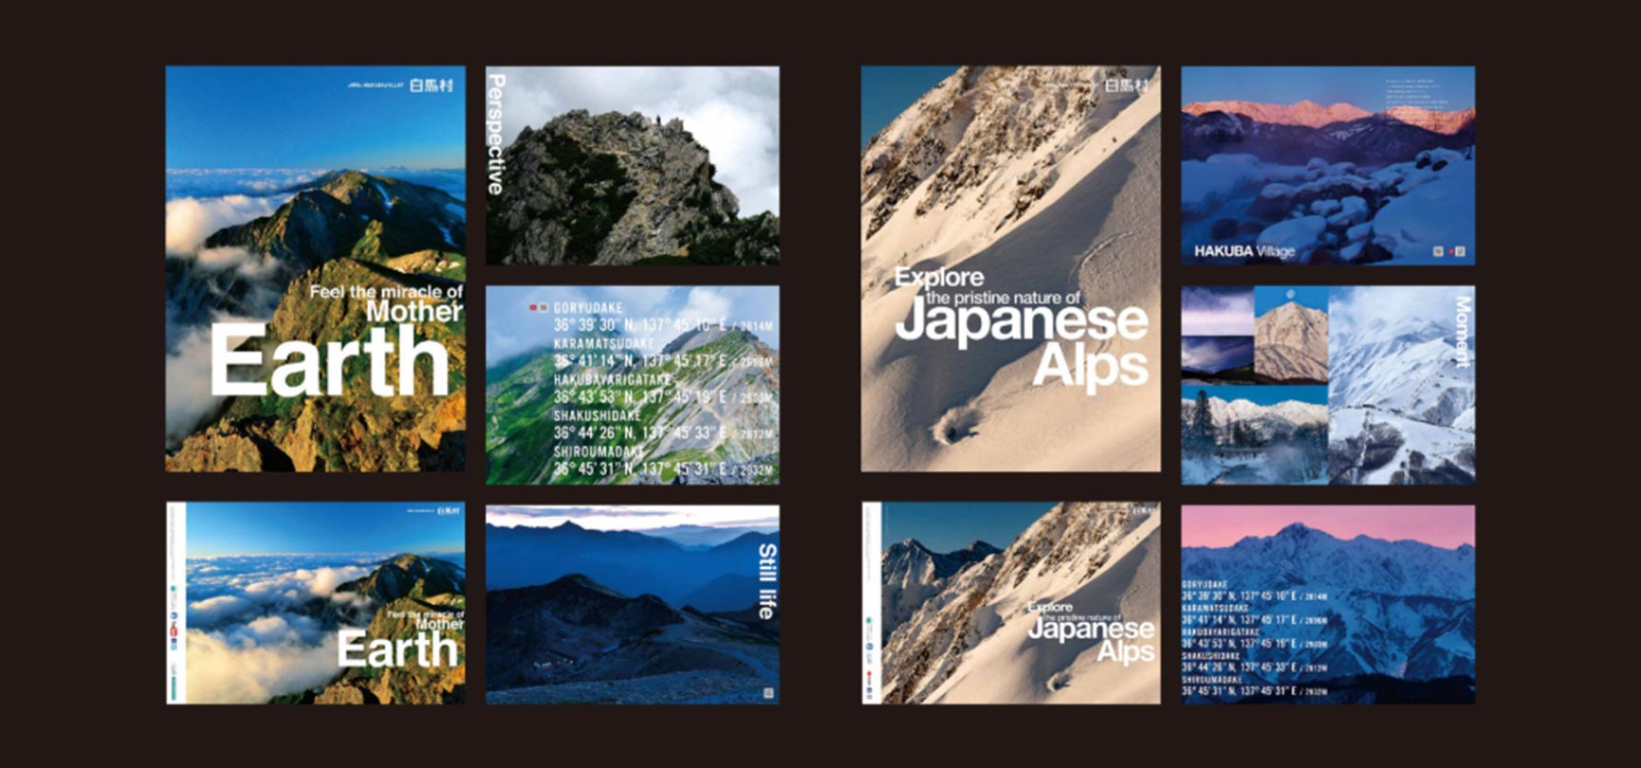Screen dimensions: 1641x768
Task: Open the pink sky mountain coordinates card
Action: [1328, 604]
